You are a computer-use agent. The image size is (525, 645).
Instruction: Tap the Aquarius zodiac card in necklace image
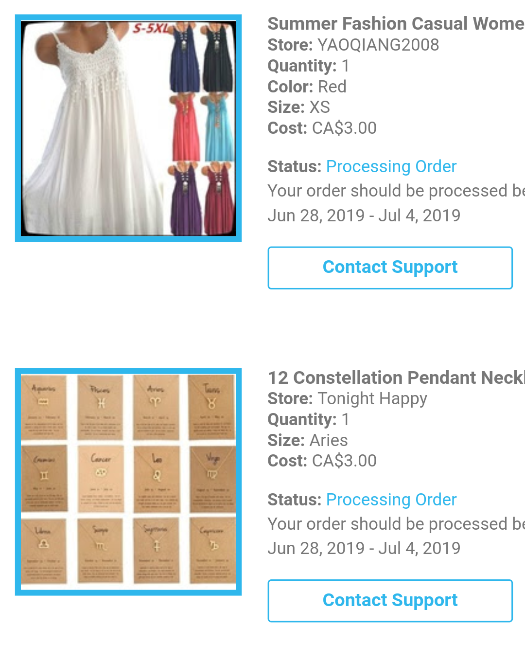click(x=43, y=407)
